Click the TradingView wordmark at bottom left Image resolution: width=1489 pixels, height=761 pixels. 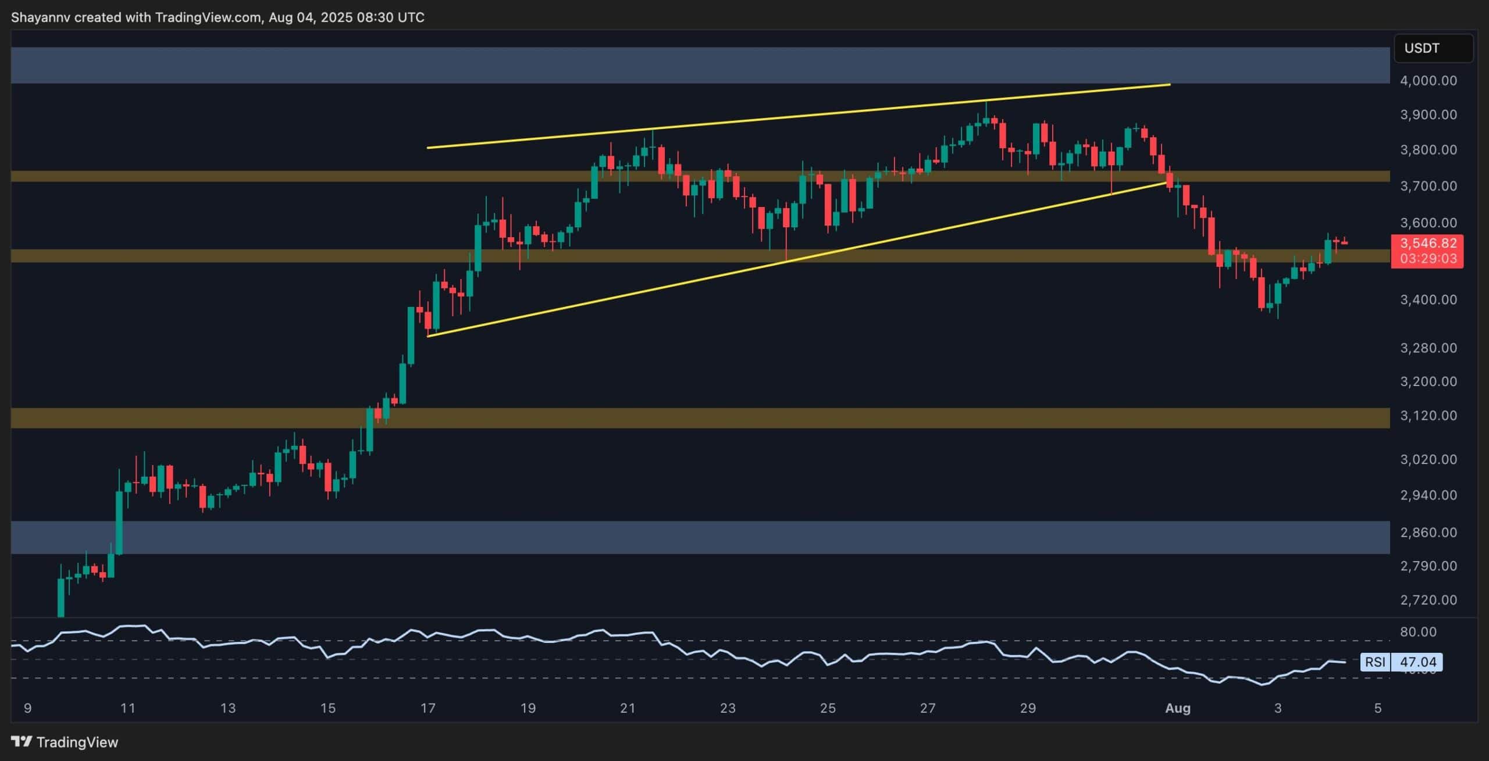77,742
